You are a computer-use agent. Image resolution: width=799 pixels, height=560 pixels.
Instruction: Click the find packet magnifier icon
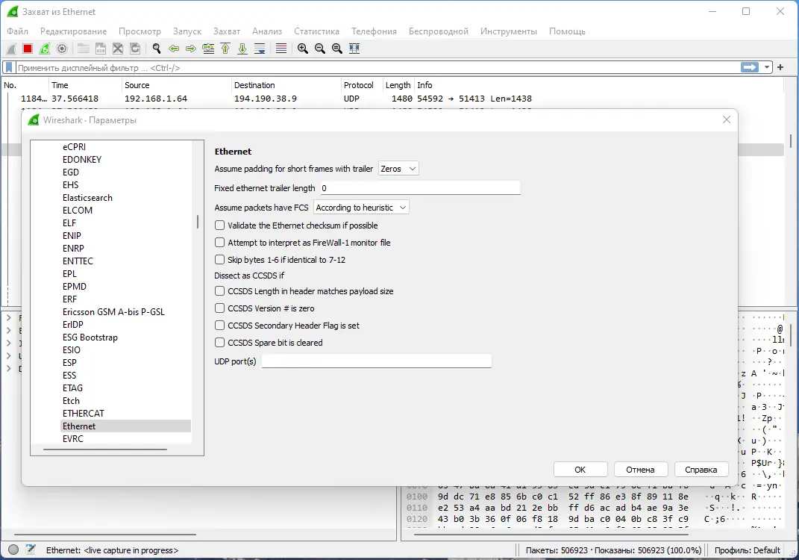(157, 49)
